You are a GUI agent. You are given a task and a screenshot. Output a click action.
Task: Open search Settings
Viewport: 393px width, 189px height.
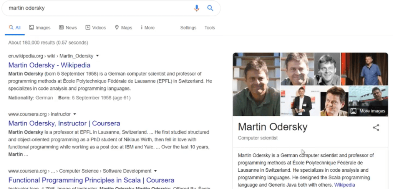click(188, 28)
